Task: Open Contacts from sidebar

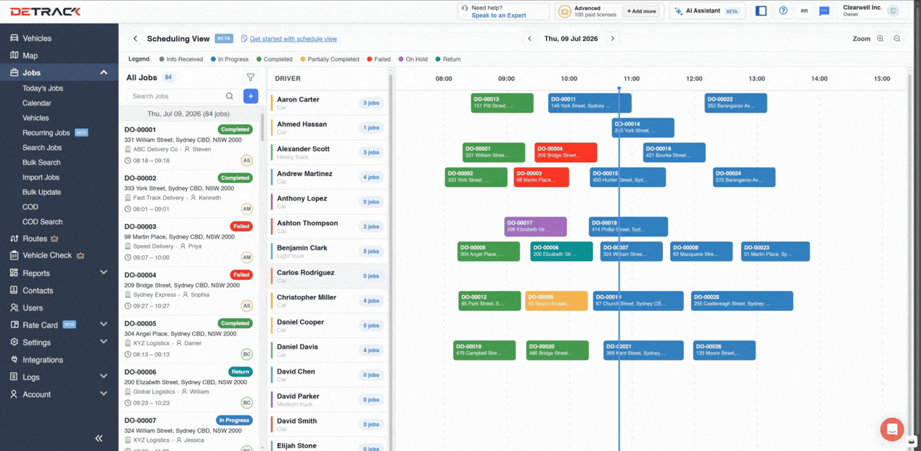Action: pyautogui.click(x=38, y=291)
